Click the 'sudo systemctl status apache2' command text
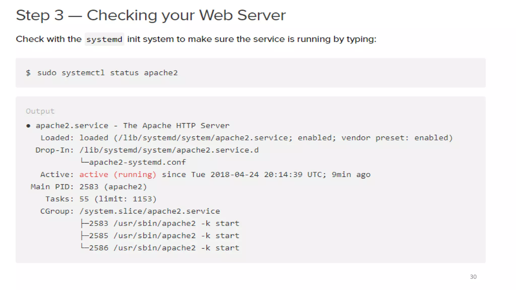The image size is (516, 290). [107, 73]
